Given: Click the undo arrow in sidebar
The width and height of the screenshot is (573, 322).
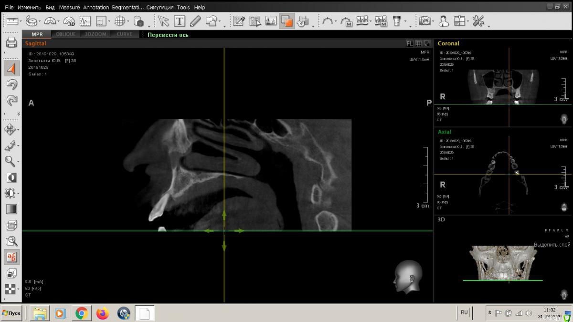Looking at the screenshot, I should [11, 84].
